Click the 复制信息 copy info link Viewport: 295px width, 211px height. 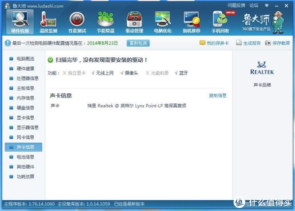[217, 95]
